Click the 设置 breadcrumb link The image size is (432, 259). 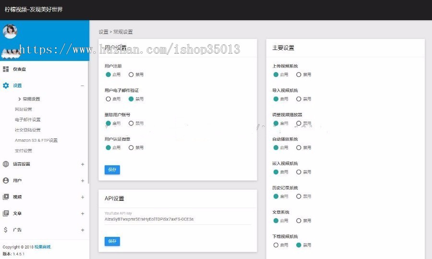click(104, 32)
